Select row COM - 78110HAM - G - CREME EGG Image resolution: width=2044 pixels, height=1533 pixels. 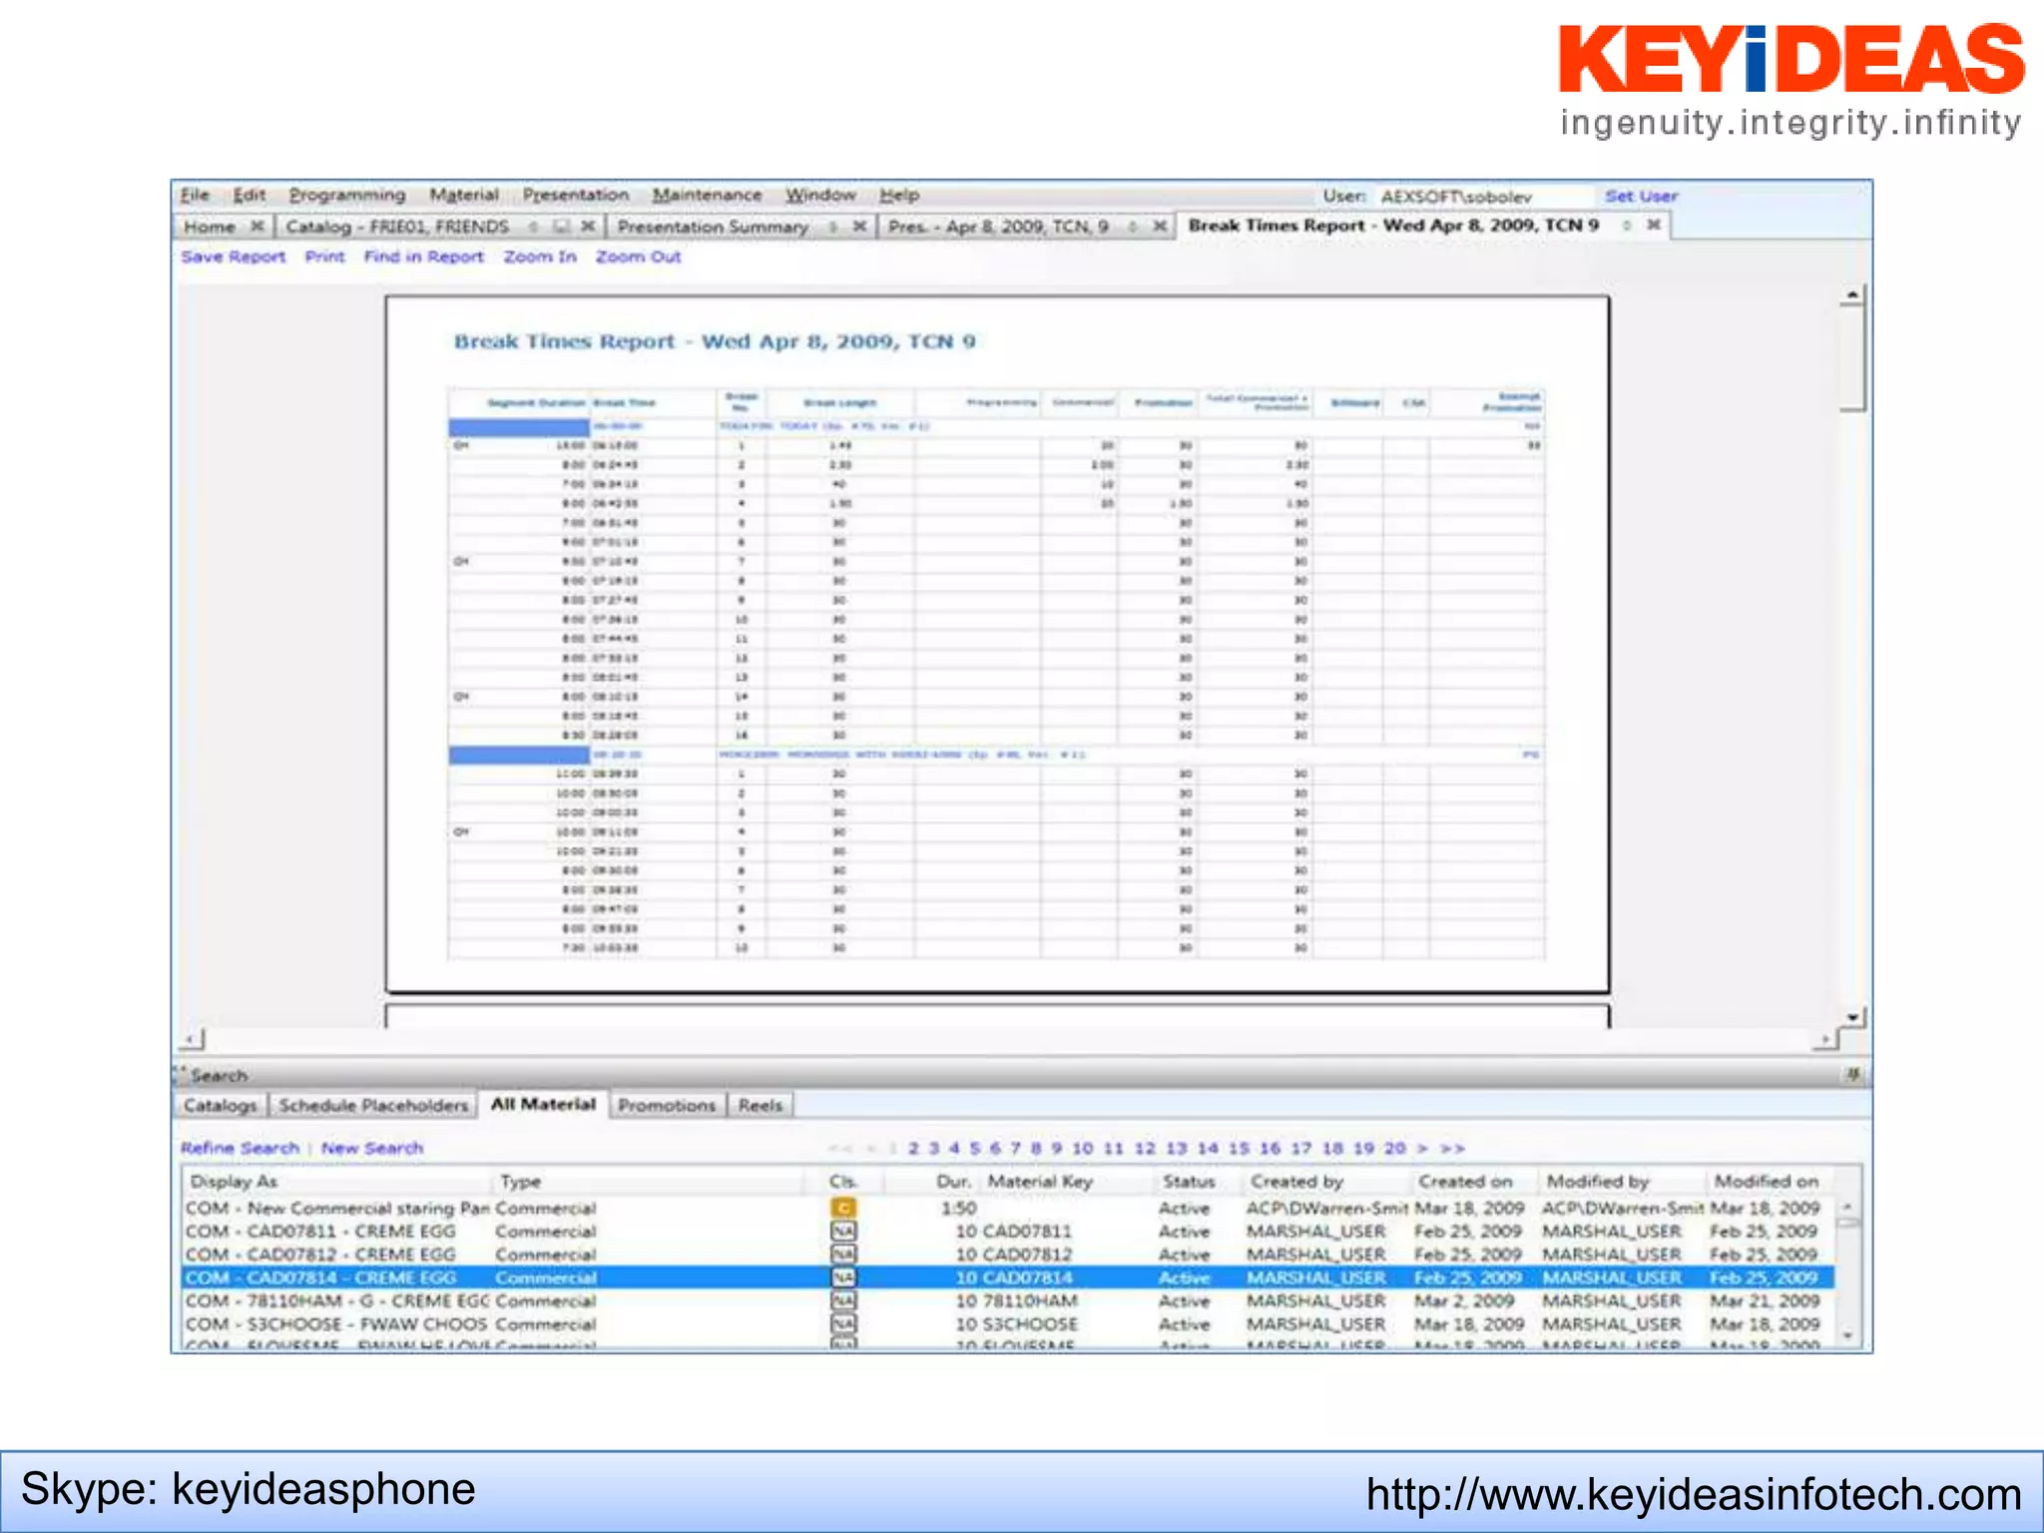pyautogui.click(x=1007, y=1300)
